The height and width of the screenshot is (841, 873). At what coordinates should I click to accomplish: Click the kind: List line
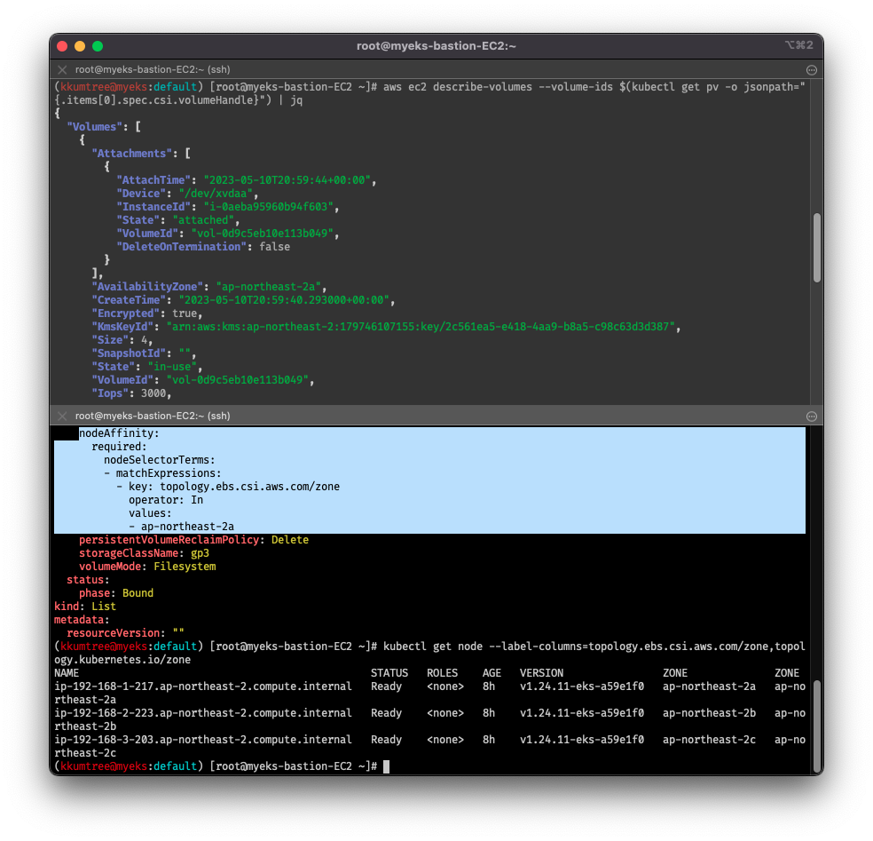pos(85,607)
